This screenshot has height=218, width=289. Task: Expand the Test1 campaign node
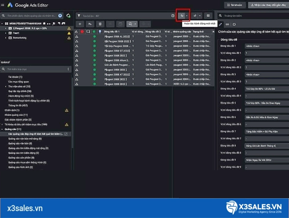click(6, 33)
